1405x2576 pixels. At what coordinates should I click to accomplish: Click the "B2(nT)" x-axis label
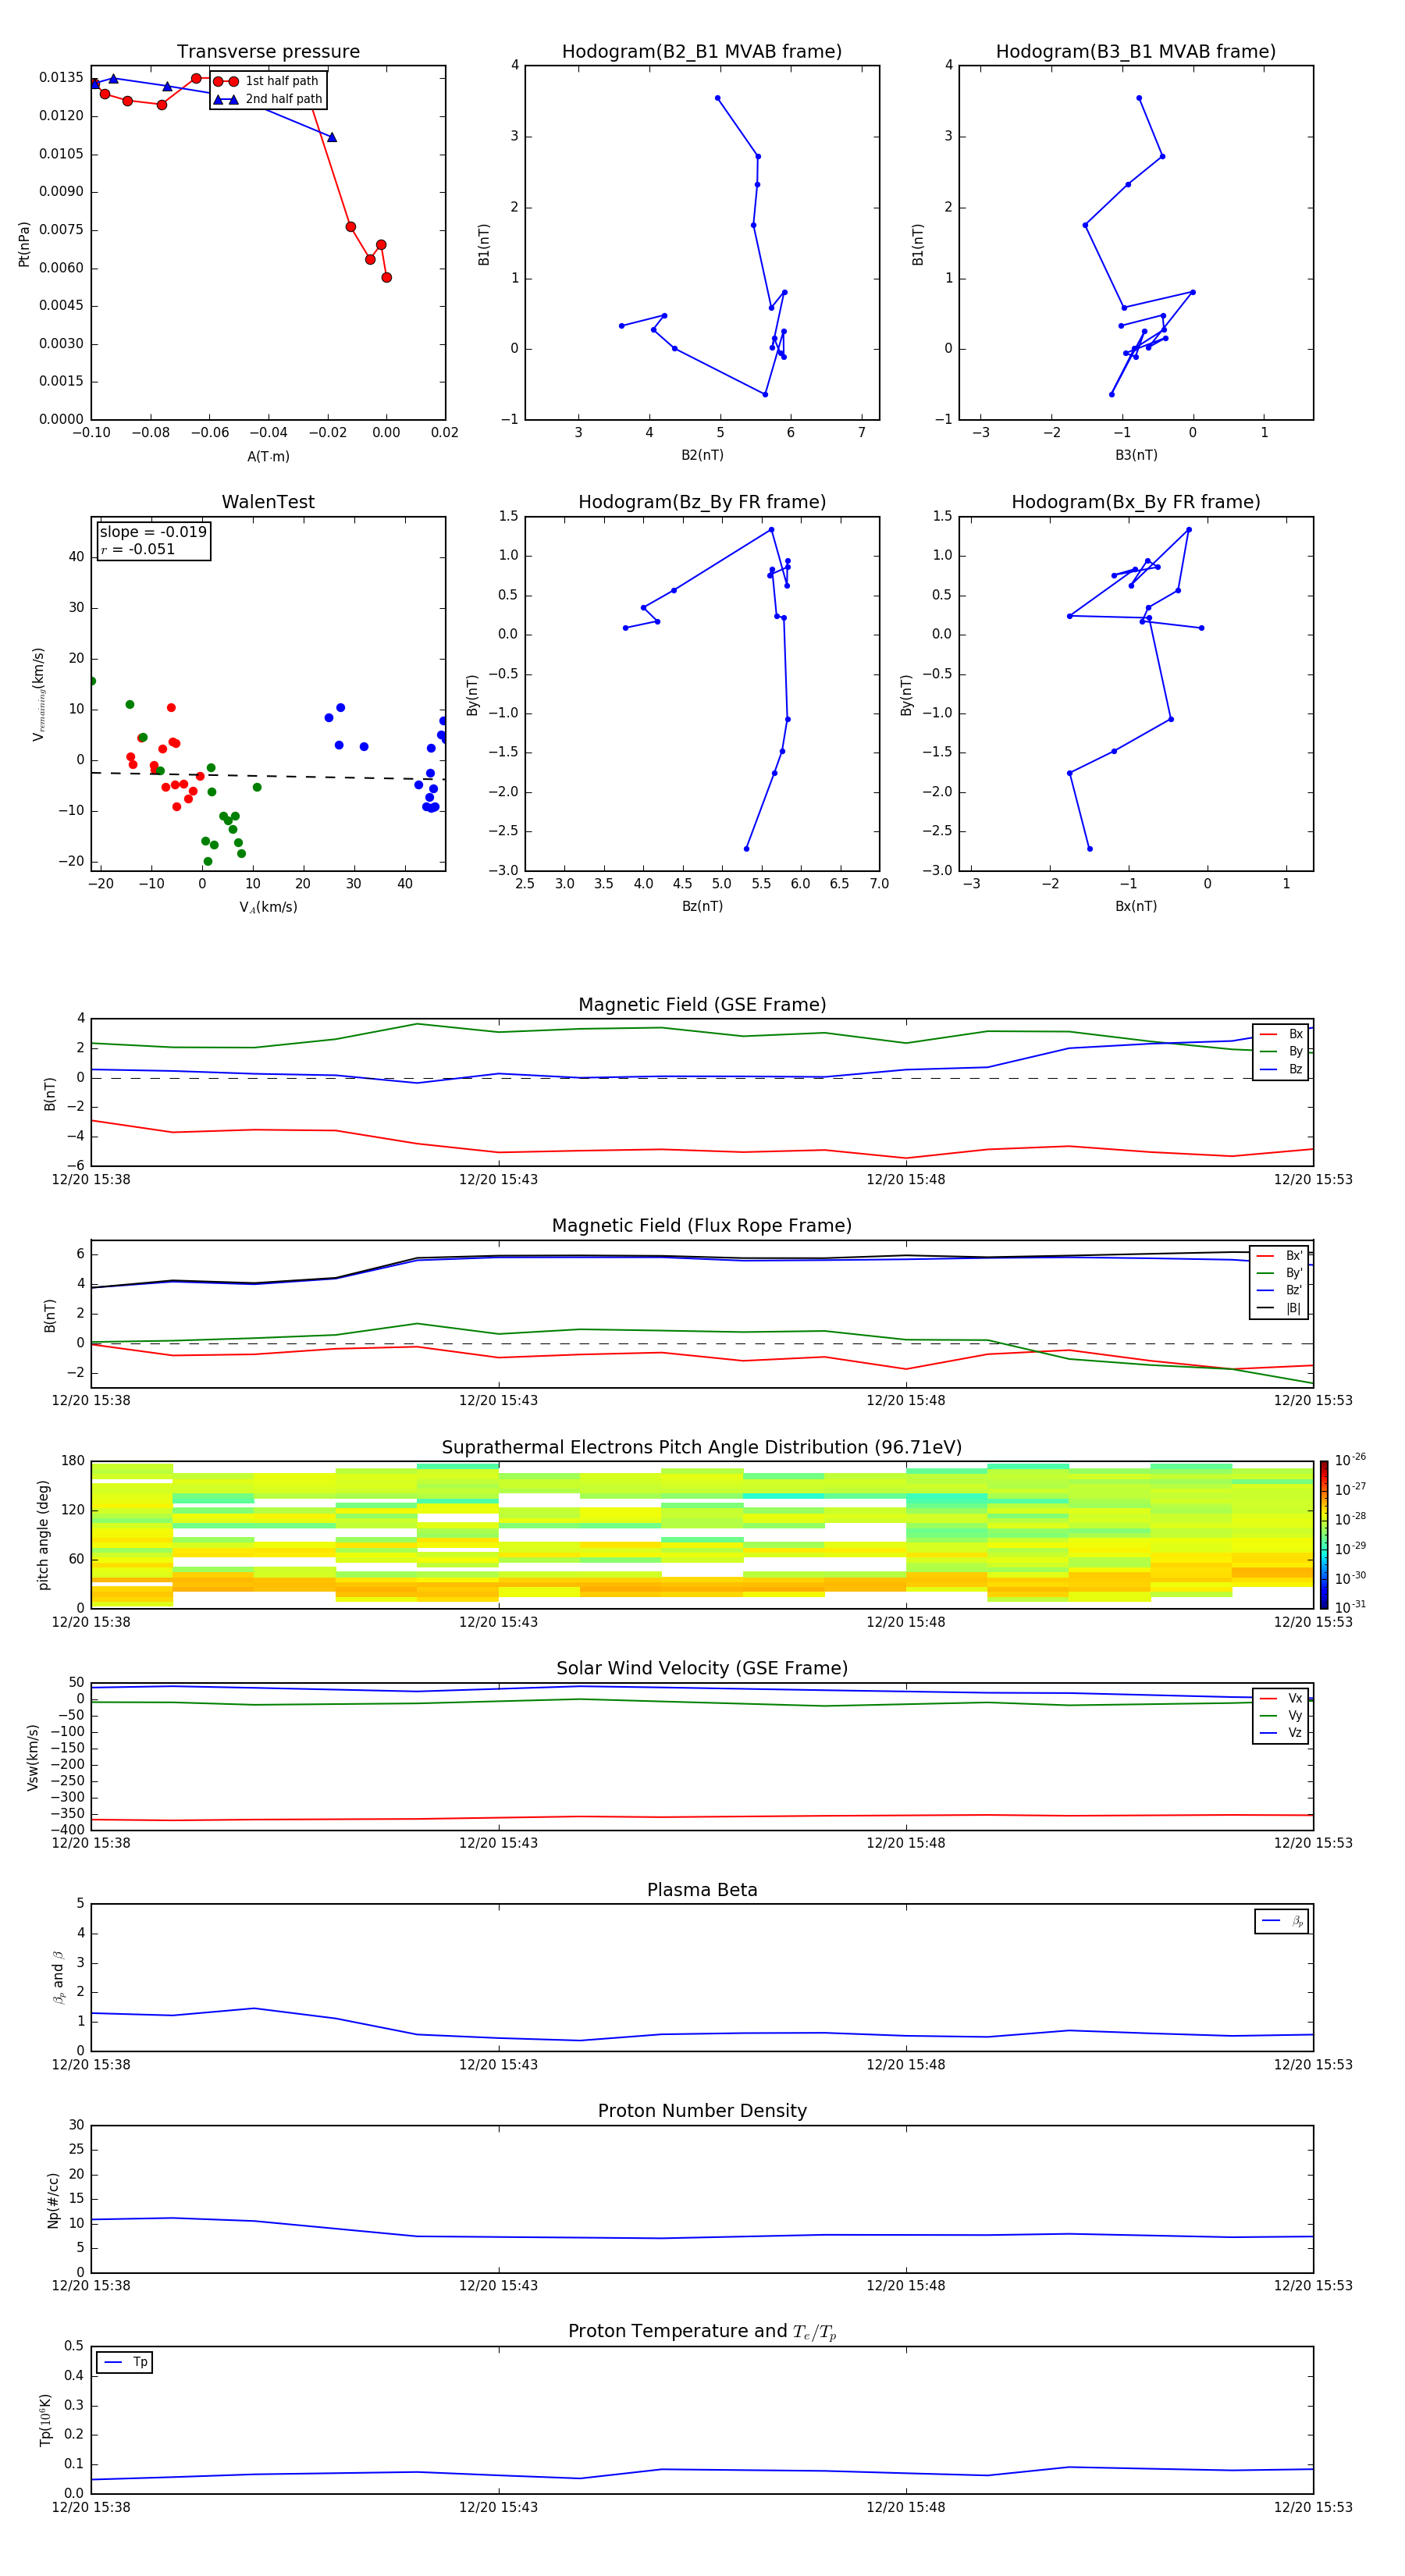point(702,455)
